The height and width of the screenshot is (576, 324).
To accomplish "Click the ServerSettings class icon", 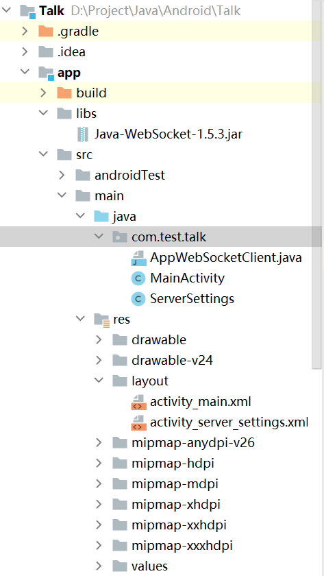I will [138, 299].
